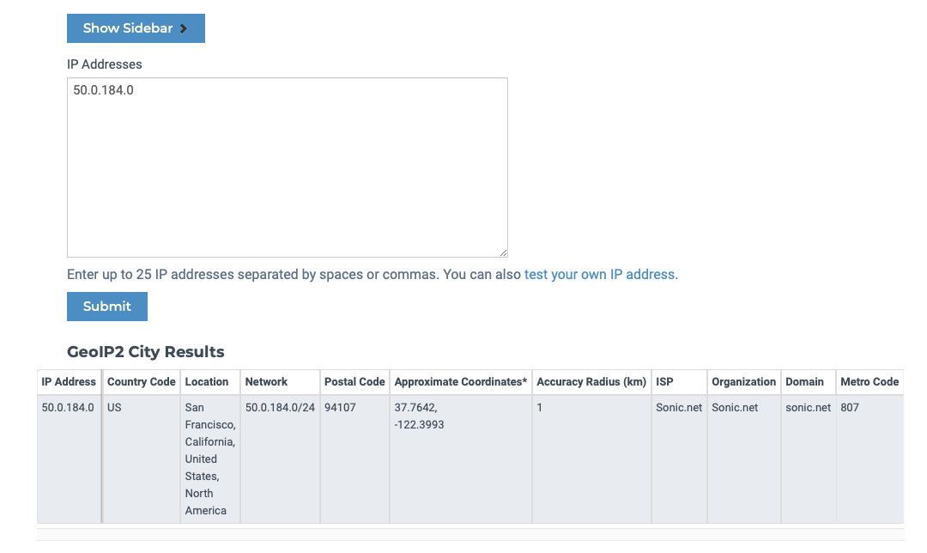Click the San Francisco location cell
Image resolution: width=927 pixels, height=553 pixels.
(x=210, y=459)
